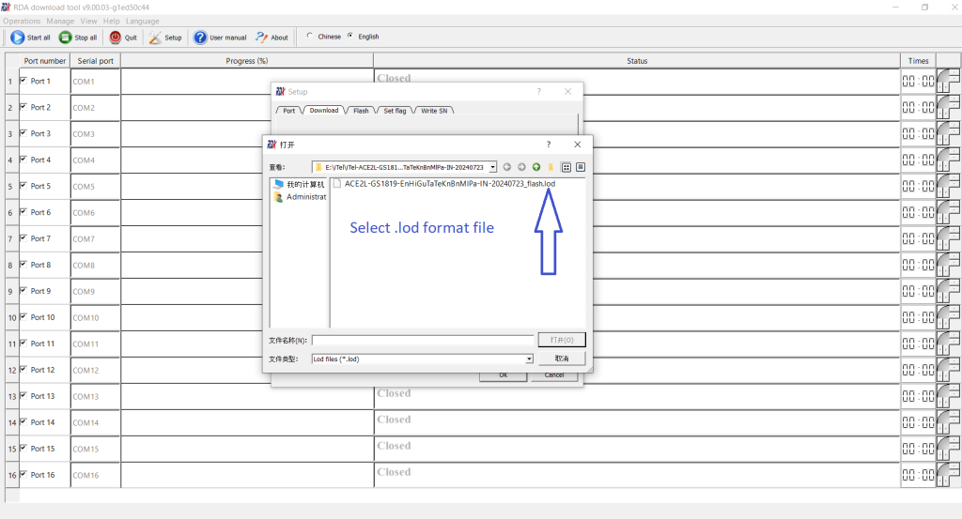Expand the folder path dropdown
This screenshot has width=962, height=519.
(492, 167)
